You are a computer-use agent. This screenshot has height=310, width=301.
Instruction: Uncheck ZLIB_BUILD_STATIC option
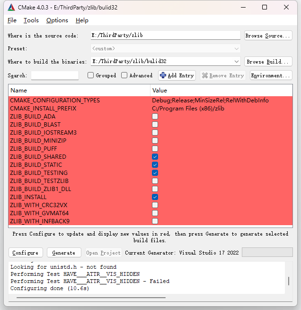(x=155, y=165)
